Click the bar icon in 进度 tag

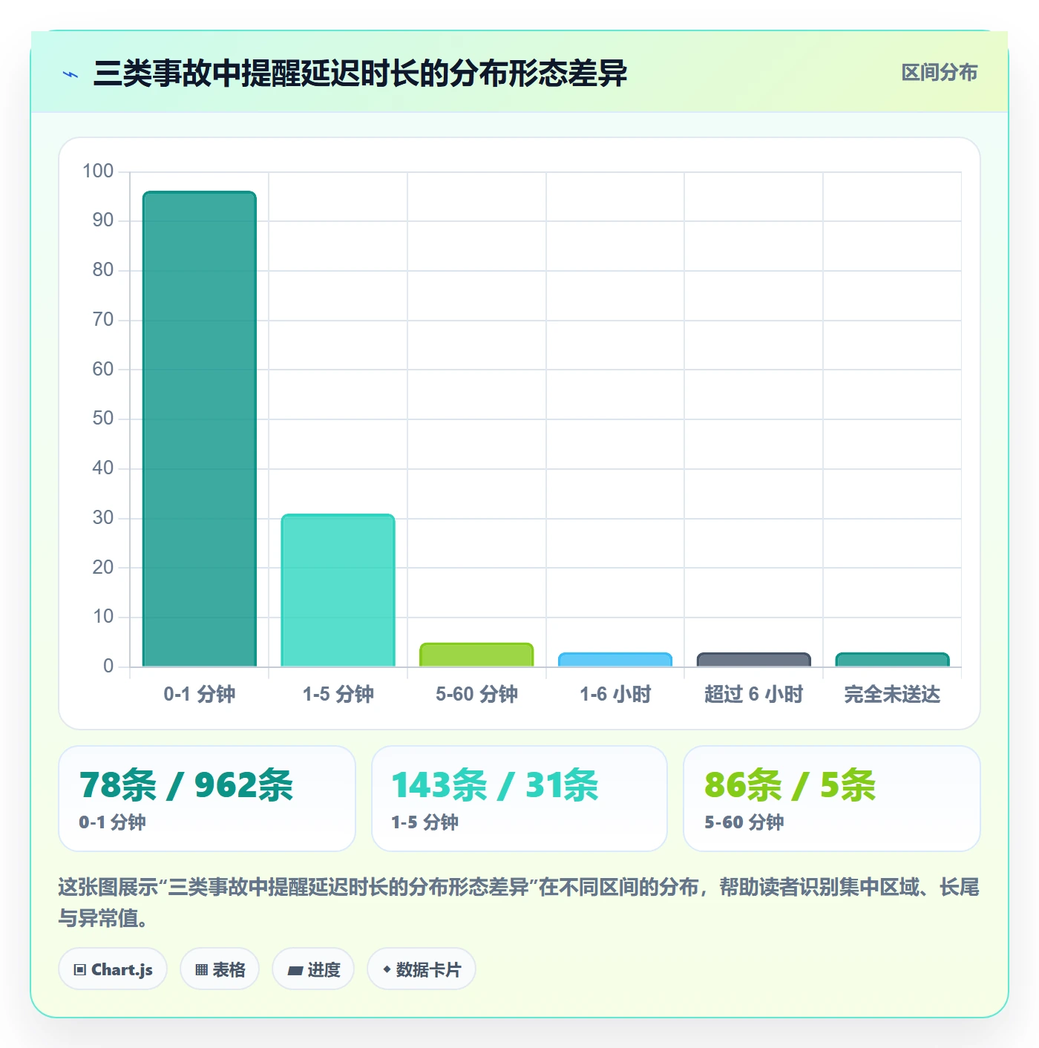295,970
